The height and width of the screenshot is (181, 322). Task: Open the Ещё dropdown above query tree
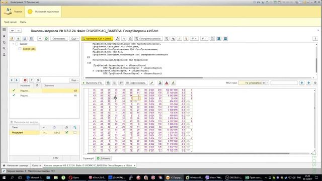[74, 39]
